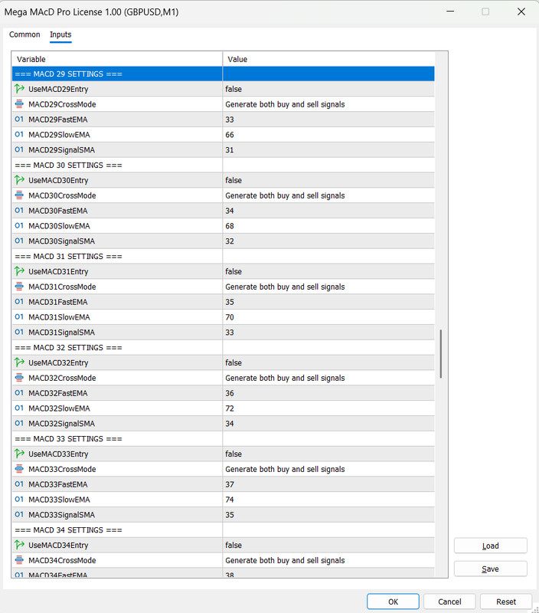Click the integer icon beside MACD29FastEMA
This screenshot has height=613, width=539.
(19, 120)
